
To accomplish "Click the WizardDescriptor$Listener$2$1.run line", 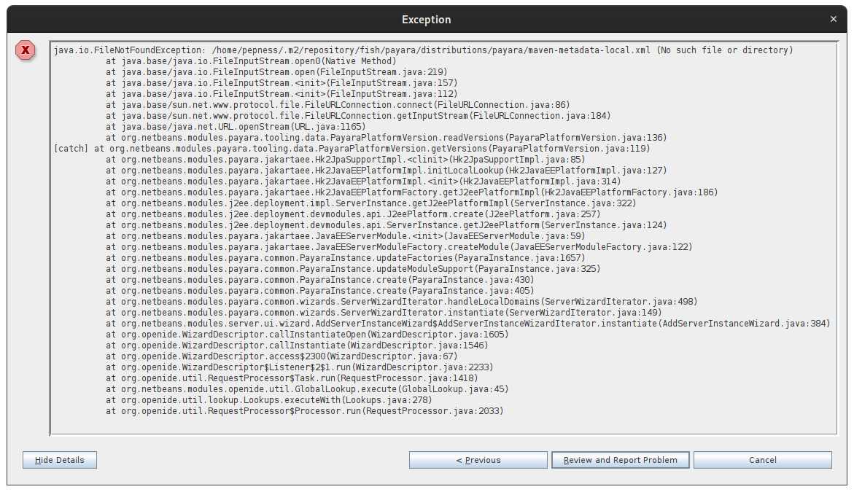I will [300, 367].
